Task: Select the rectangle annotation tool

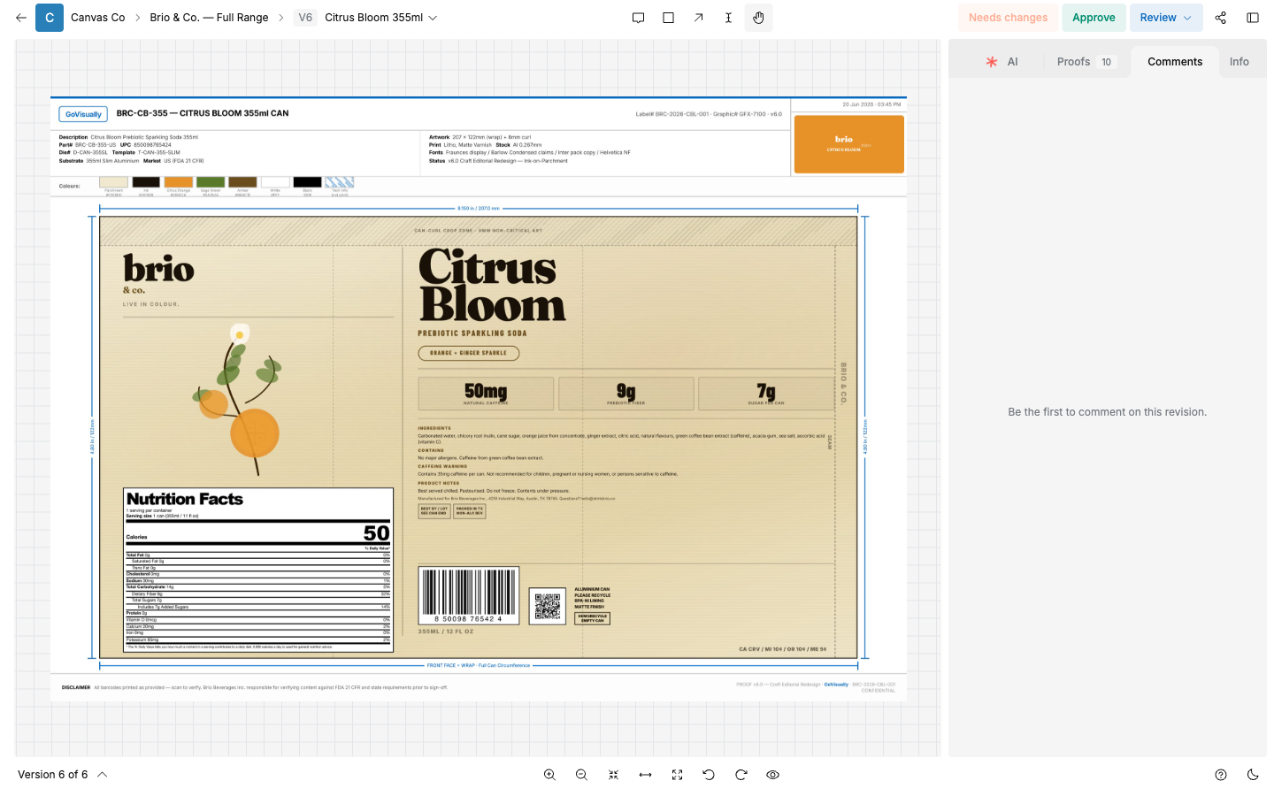Action: pos(668,18)
